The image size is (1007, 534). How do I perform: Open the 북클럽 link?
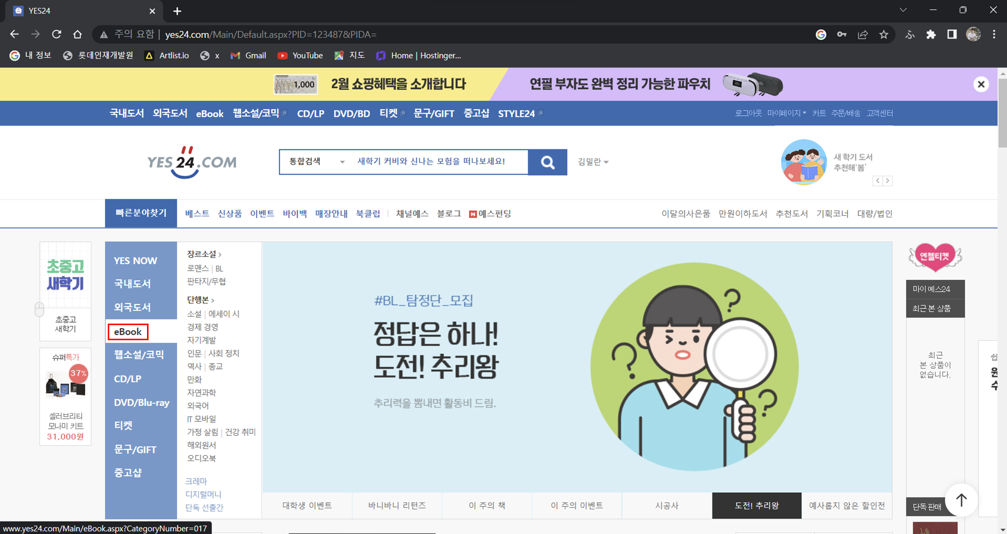click(368, 213)
